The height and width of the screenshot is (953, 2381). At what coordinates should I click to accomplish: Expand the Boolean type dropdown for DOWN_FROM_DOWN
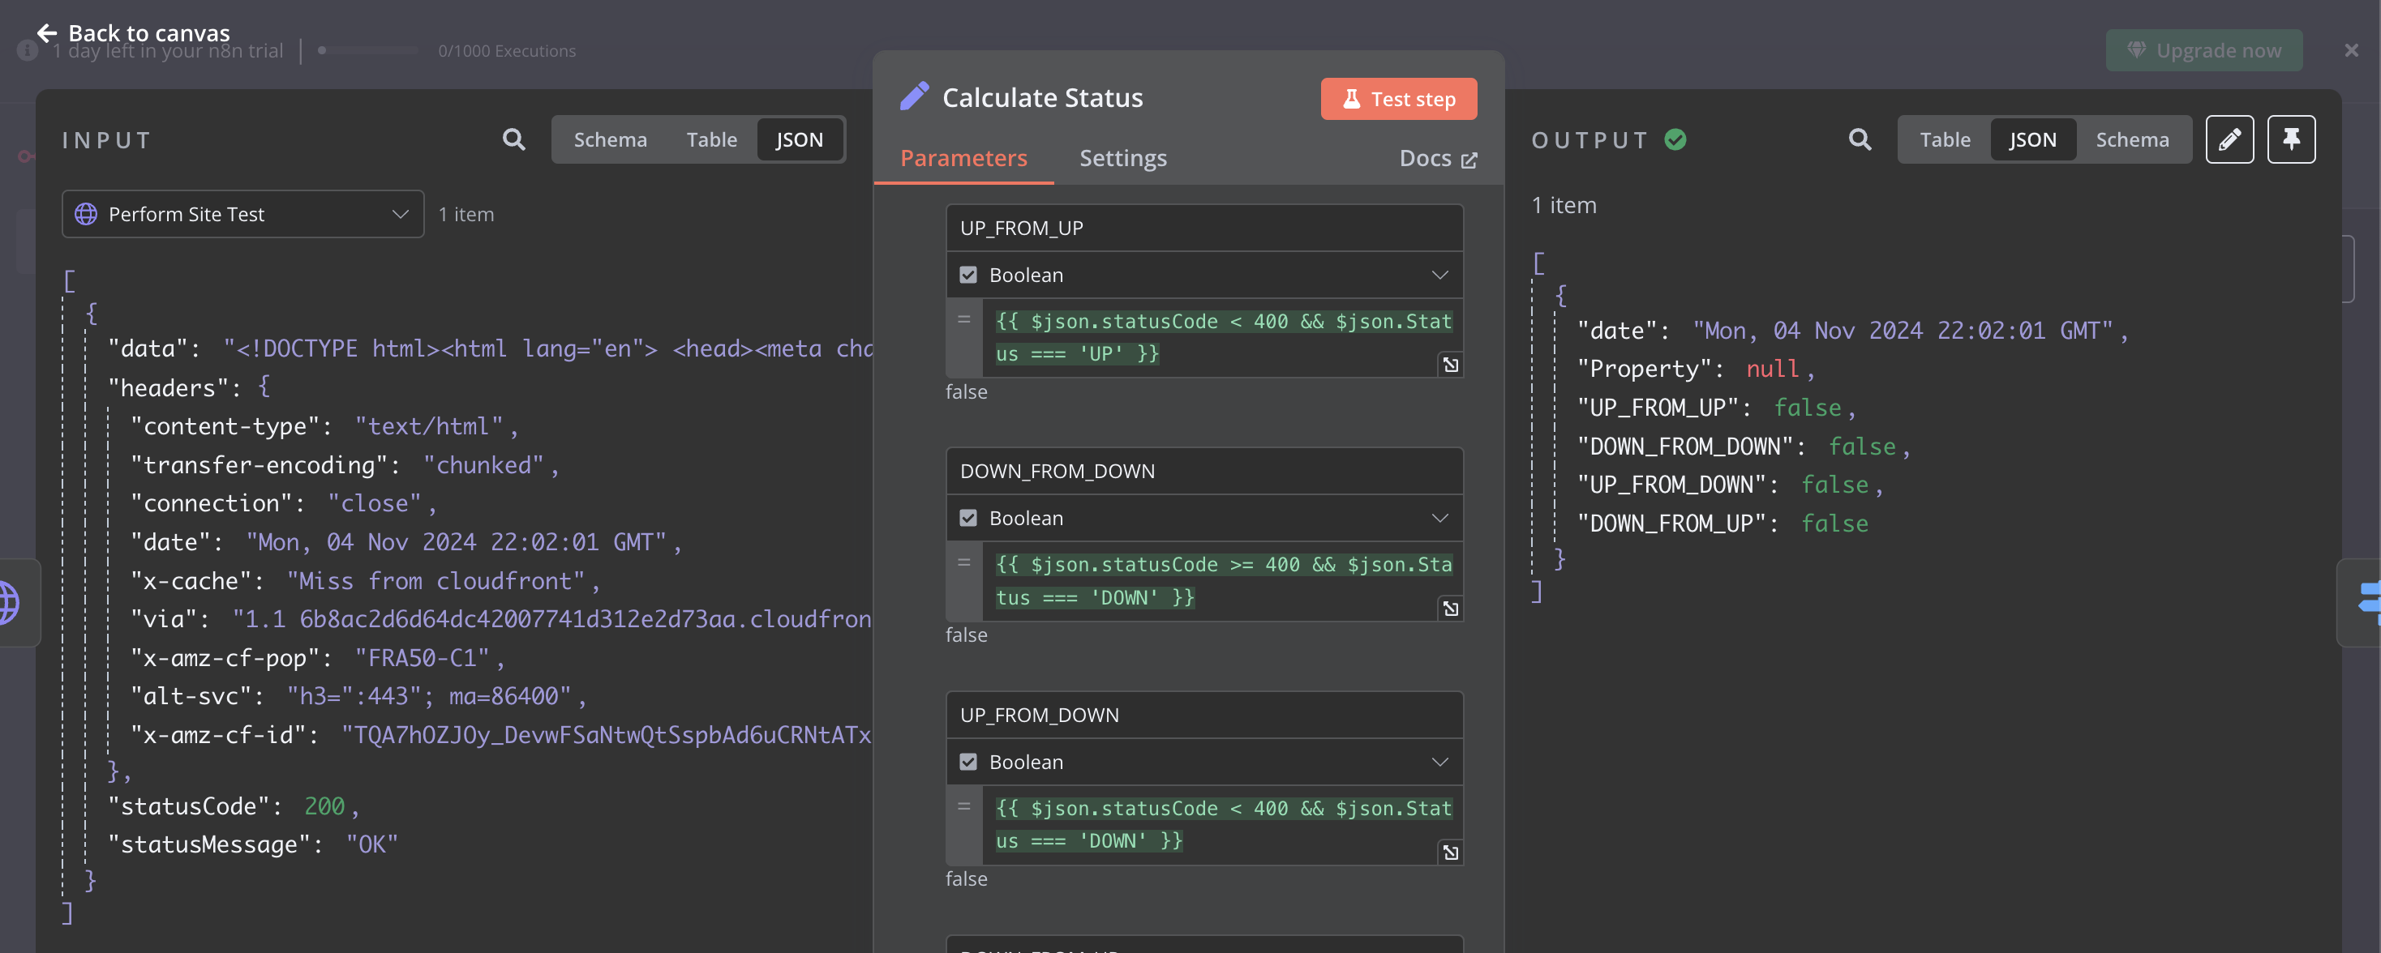[x=1439, y=518]
